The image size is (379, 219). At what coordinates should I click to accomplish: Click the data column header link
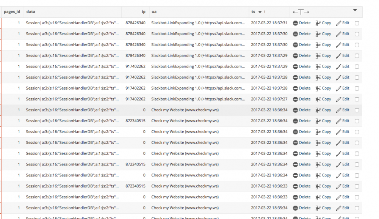point(30,12)
